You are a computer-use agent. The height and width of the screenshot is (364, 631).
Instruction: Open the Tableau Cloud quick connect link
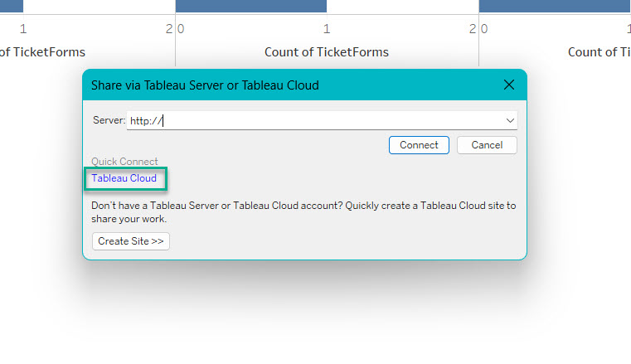[124, 178]
